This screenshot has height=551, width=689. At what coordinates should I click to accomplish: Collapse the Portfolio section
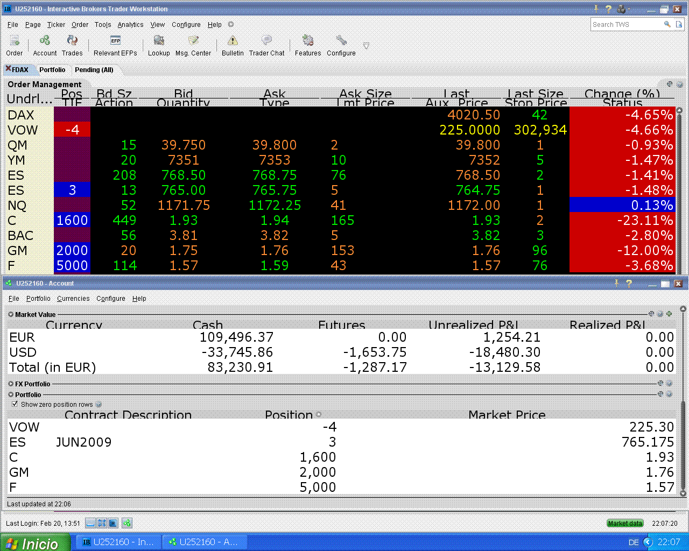tap(11, 394)
